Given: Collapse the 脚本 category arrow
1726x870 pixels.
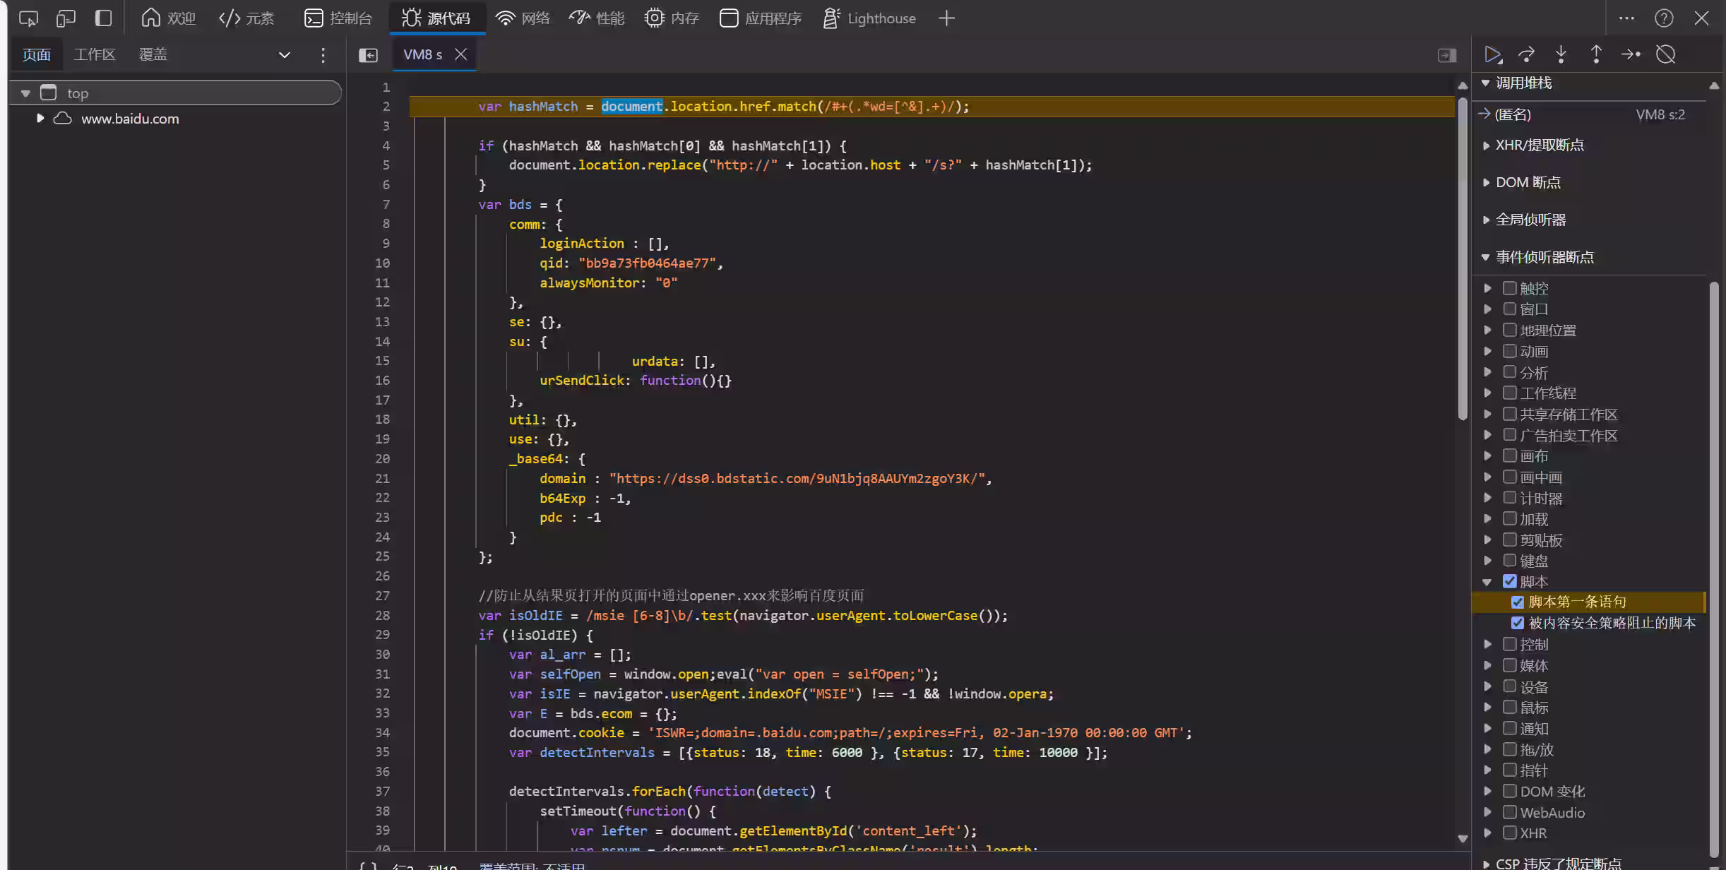Looking at the screenshot, I should coord(1487,582).
